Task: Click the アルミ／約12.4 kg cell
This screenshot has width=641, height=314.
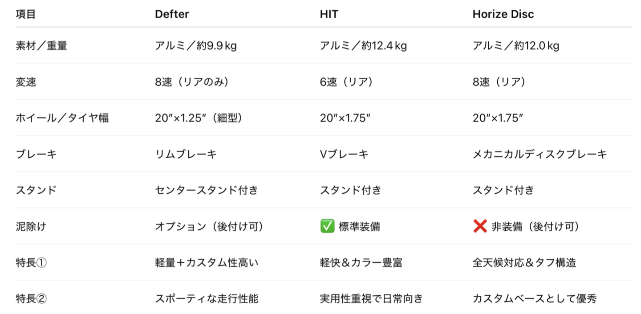Action: pos(363,46)
